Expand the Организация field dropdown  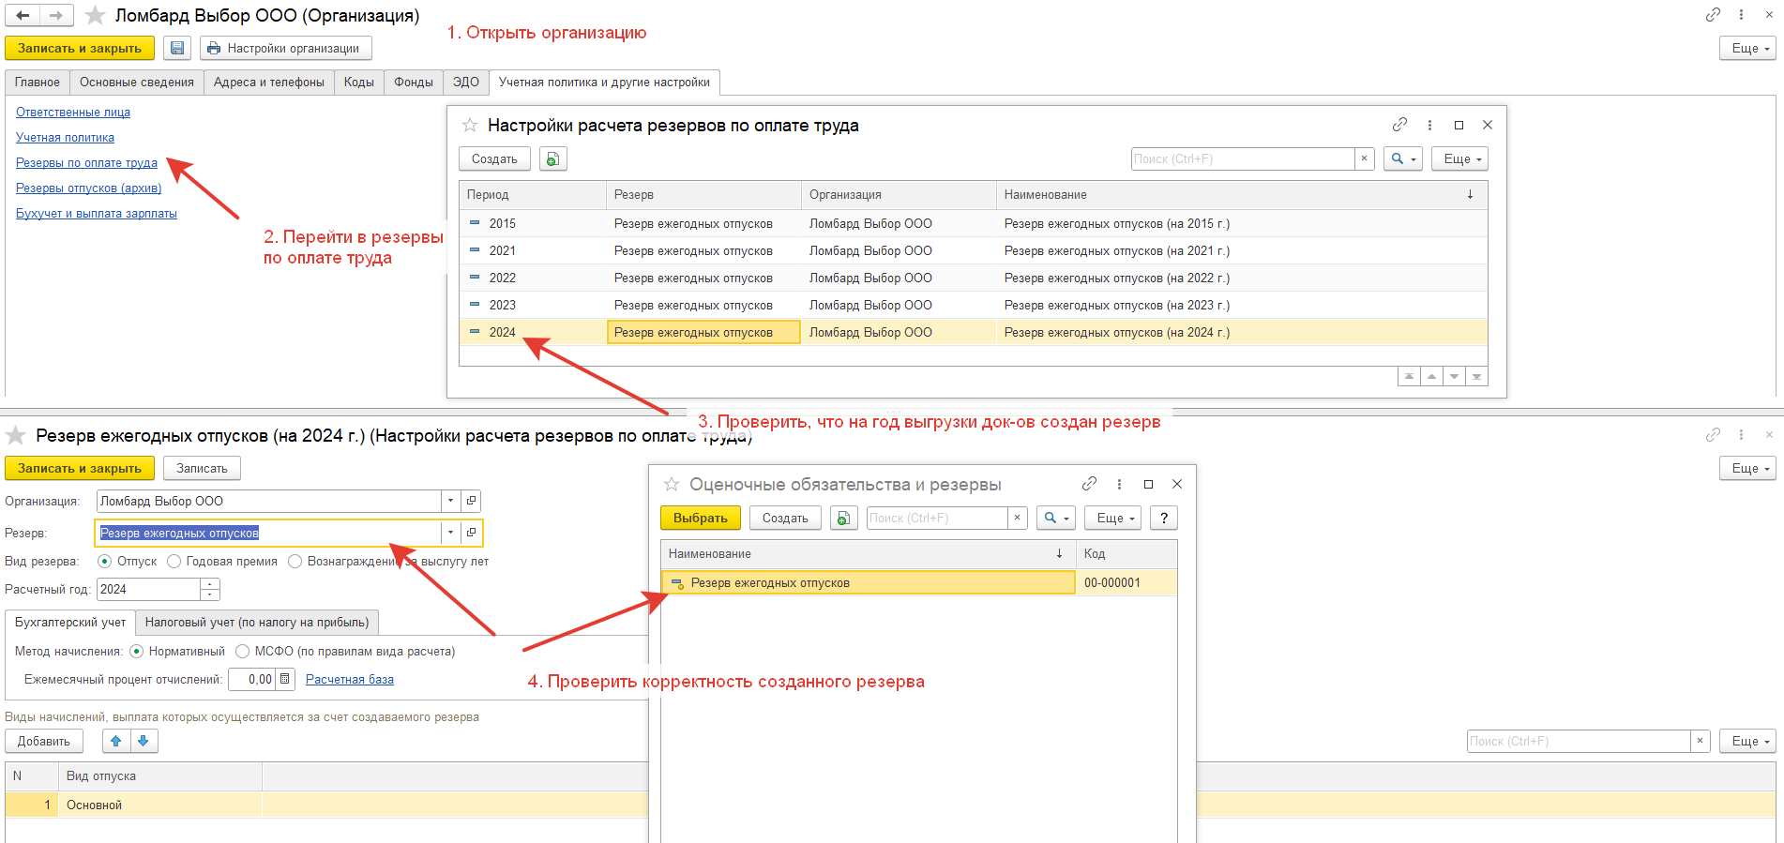pos(451,501)
